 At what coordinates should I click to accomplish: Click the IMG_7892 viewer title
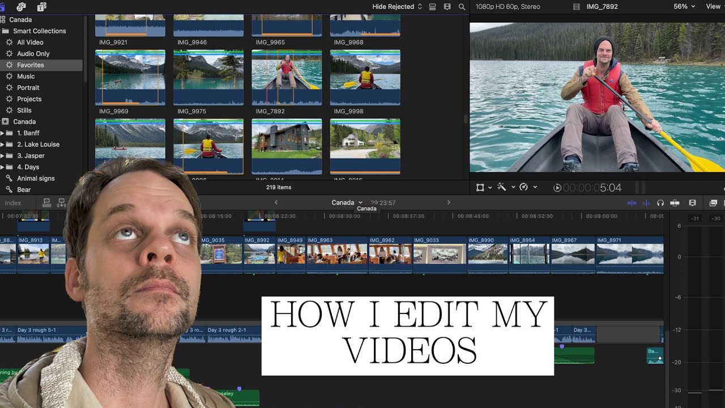click(x=602, y=7)
